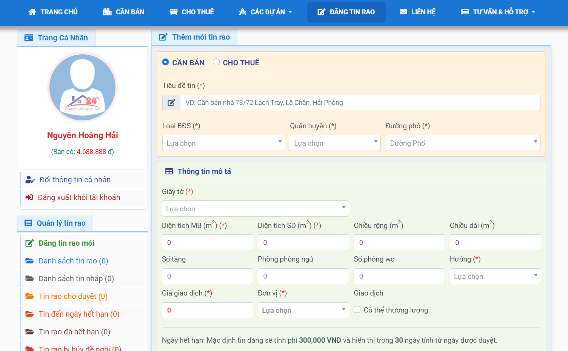The width and height of the screenshot is (568, 351).
Task: Click the user avatar profile picture
Action: pos(82,87)
